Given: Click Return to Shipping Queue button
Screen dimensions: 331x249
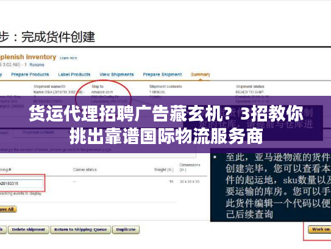Looking at the screenshot, I should [80, 229].
